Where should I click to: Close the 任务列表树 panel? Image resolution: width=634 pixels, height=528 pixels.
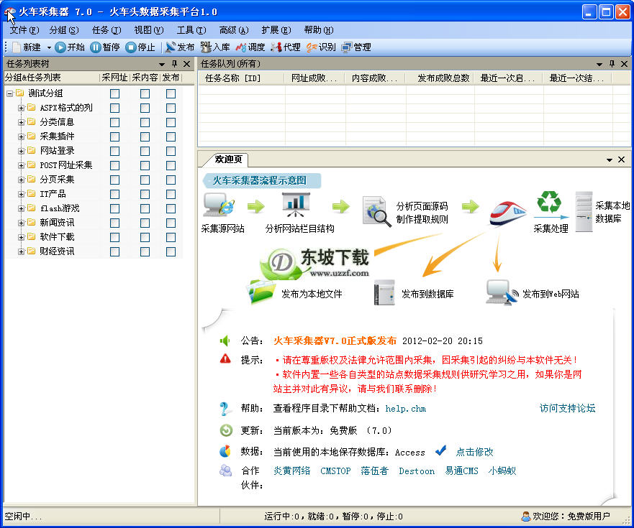point(186,64)
